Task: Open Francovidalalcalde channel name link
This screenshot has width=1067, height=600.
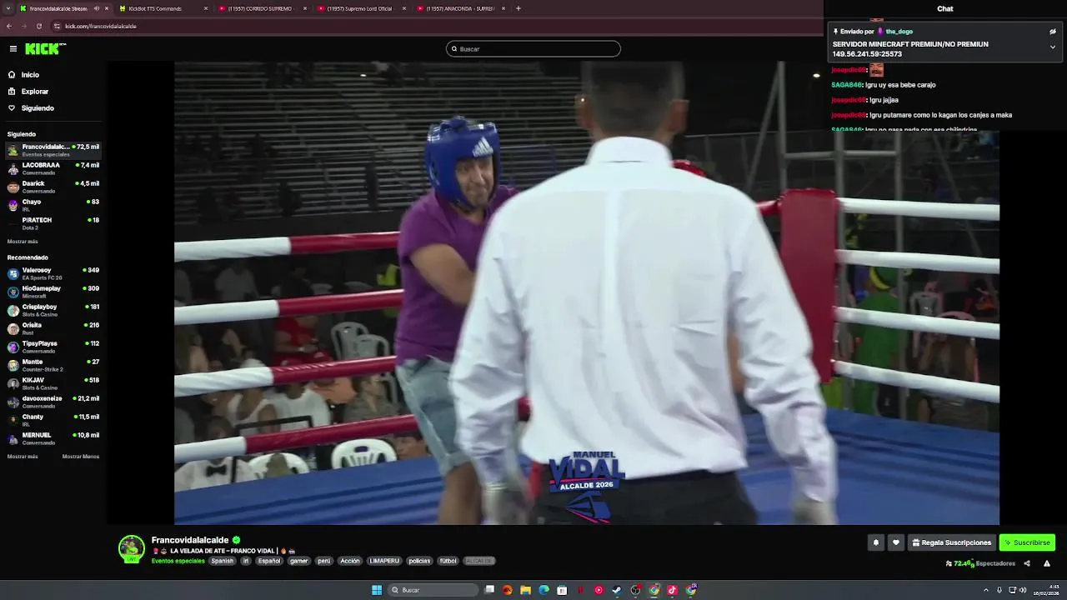Action: 190,540
